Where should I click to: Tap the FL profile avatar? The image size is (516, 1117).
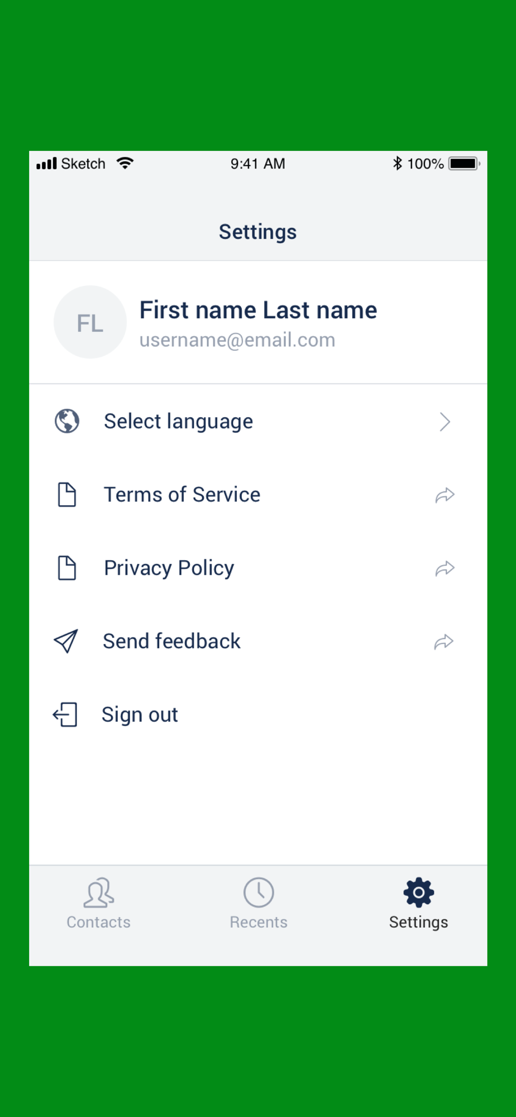pyautogui.click(x=90, y=322)
